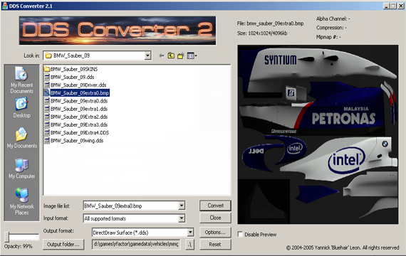Click the output folder path field
This screenshot has height=256, width=406.
[136, 244]
